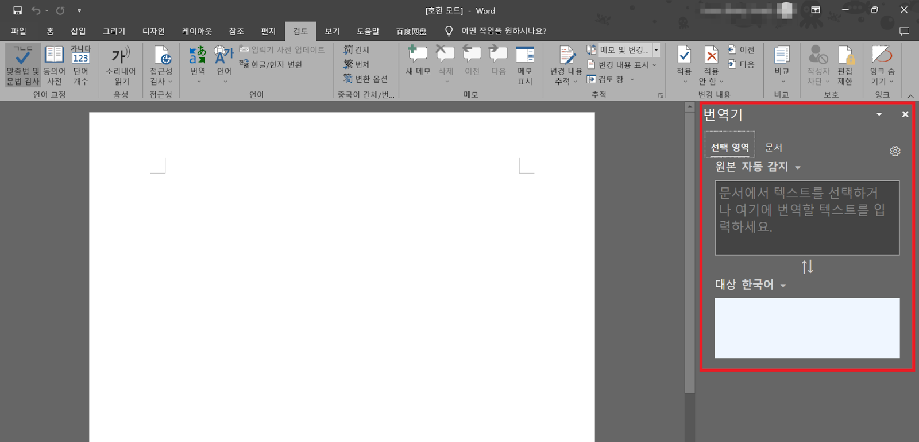Switch to the Design (디자인) tab

pos(153,31)
